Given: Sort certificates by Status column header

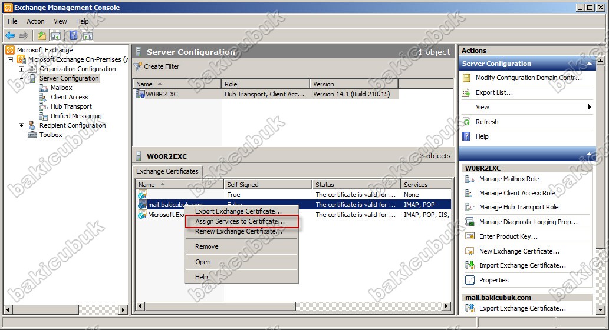Looking at the screenshot, I should tap(356, 185).
